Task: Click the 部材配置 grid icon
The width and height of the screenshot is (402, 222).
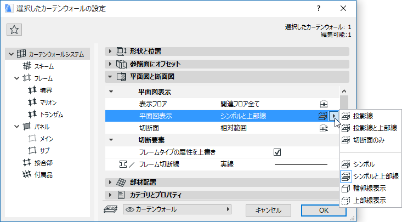Action: point(121,183)
